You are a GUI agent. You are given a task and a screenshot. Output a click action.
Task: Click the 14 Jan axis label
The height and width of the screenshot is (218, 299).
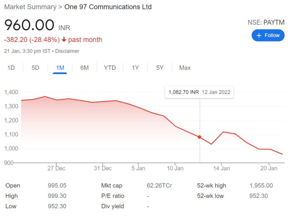point(221,169)
